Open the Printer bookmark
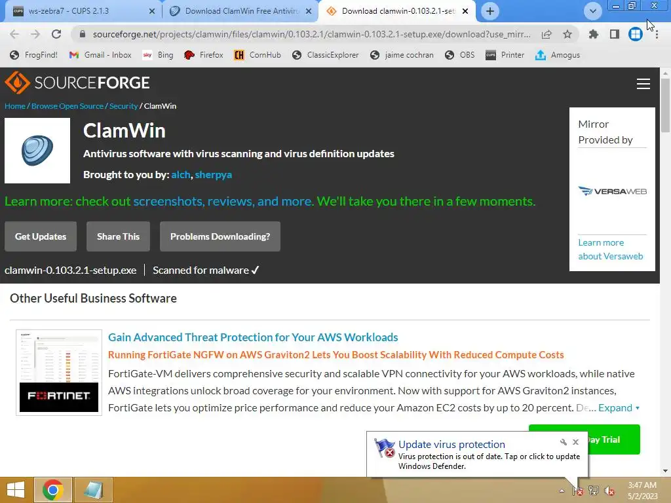This screenshot has height=503, width=671. 505,55
